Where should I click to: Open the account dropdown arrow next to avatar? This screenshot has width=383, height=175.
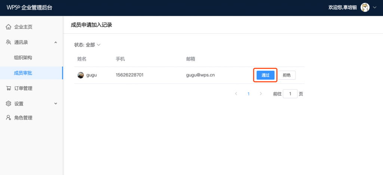(x=375, y=7)
